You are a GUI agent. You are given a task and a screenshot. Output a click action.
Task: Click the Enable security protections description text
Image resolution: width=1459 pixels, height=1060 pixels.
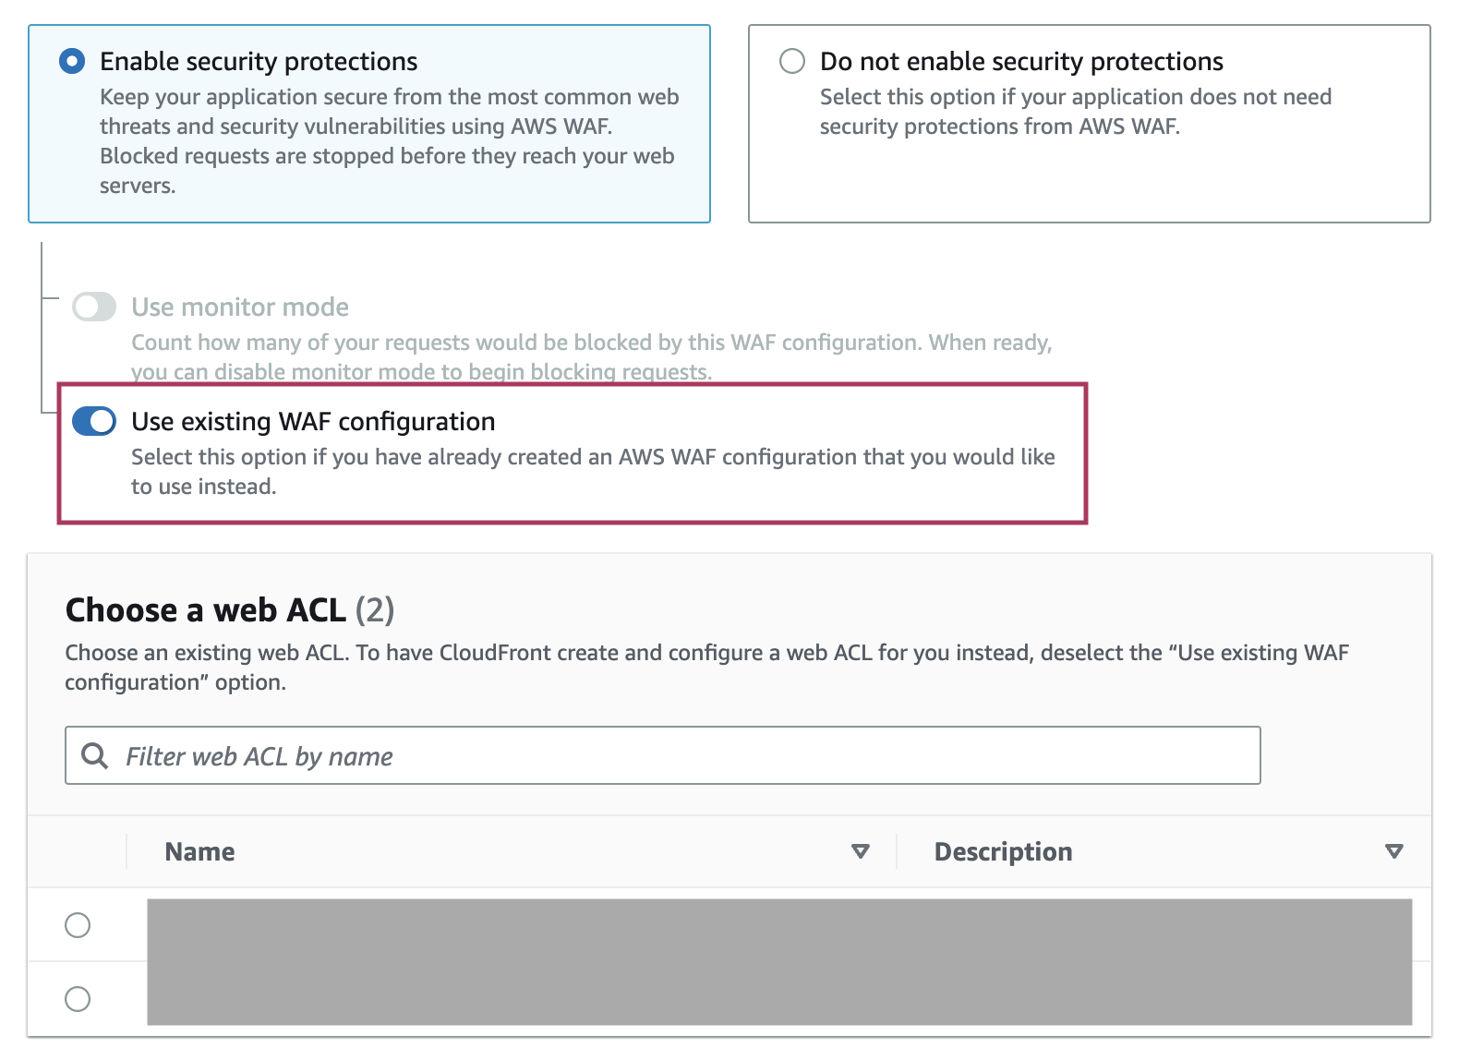[389, 141]
